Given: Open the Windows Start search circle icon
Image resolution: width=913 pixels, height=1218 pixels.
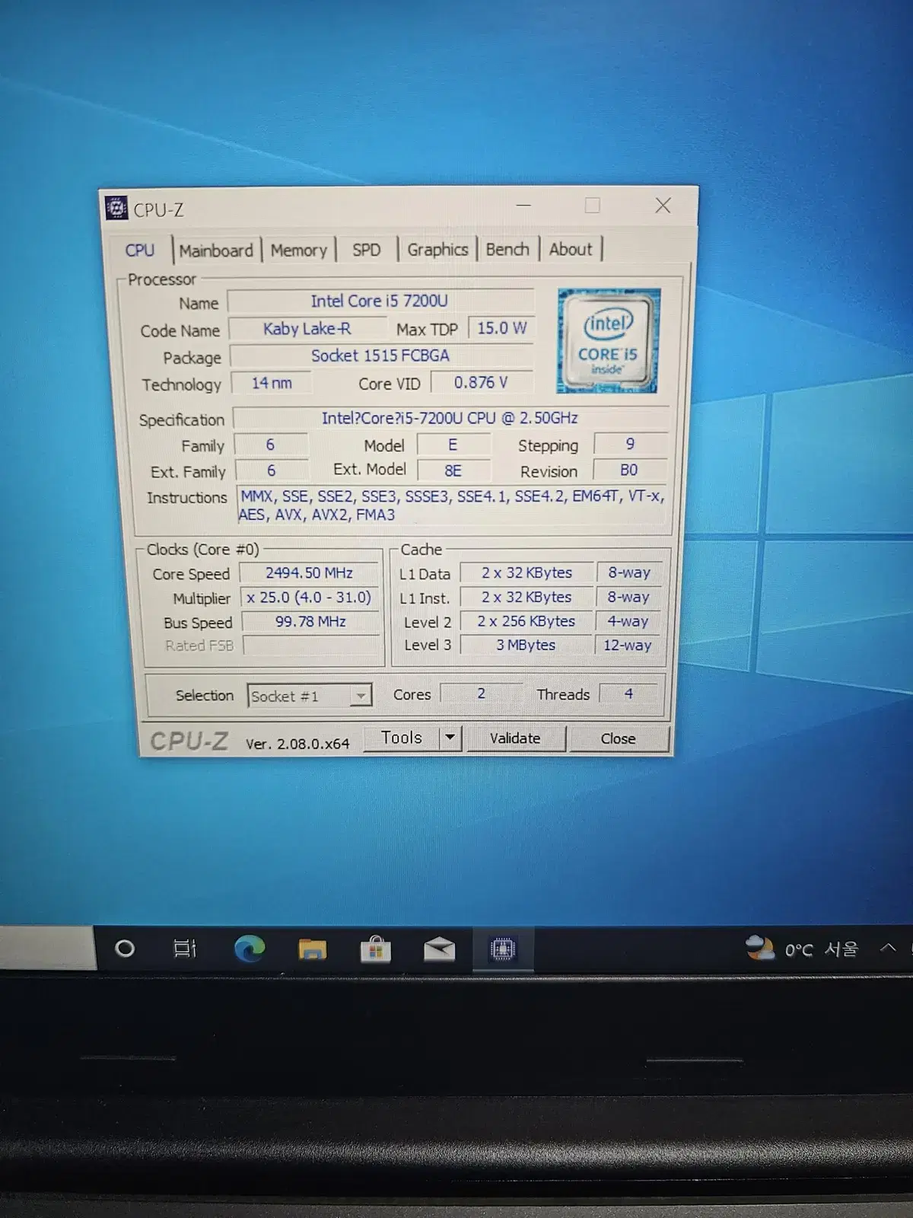Looking at the screenshot, I should tap(125, 949).
